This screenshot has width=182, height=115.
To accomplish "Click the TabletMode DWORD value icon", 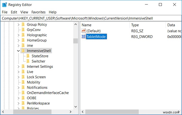I will click(83, 36).
